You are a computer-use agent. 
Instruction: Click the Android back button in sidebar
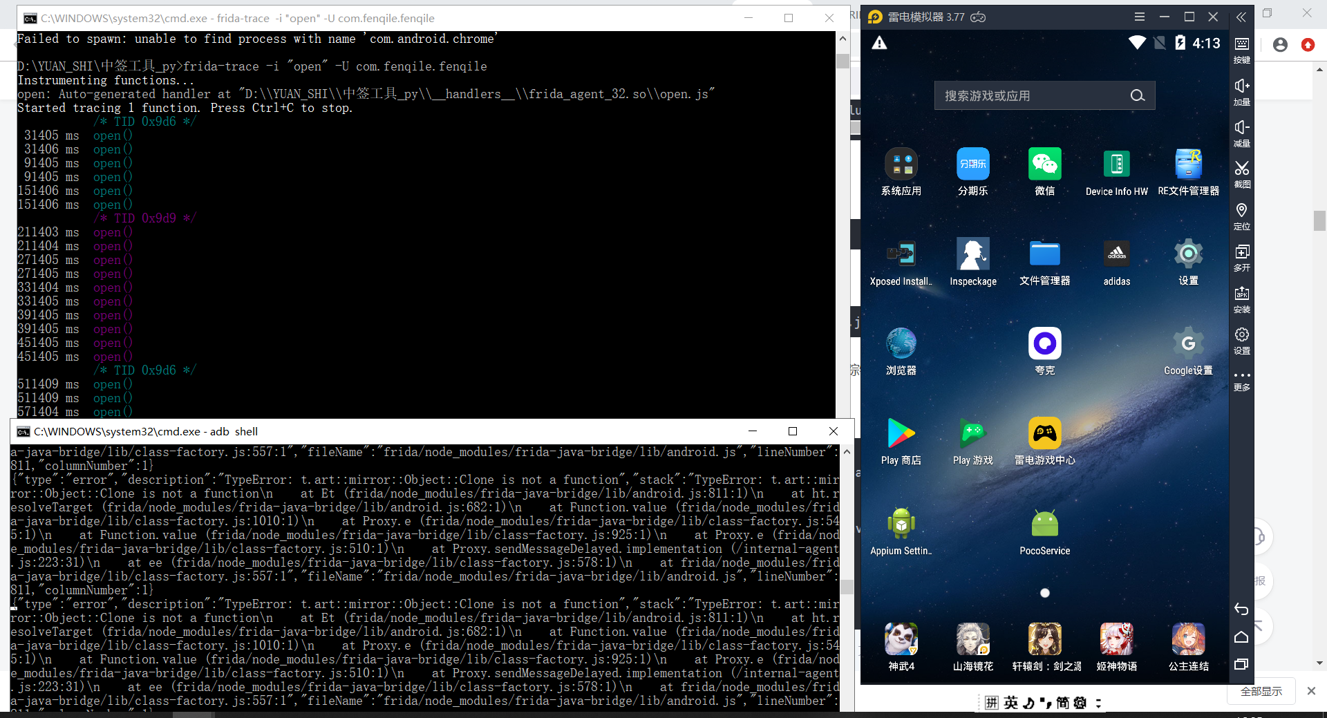(x=1242, y=610)
